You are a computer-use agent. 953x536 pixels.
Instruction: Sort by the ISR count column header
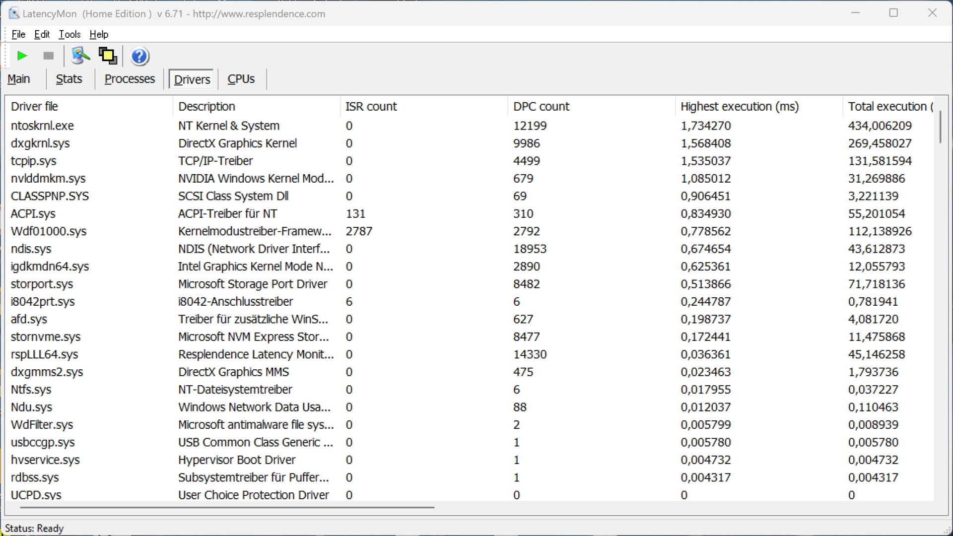click(x=371, y=106)
